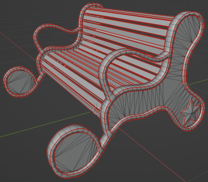This screenshot has height=182, width=208.
Task: Select the embossed star on the bench side
Action: coord(190,113)
